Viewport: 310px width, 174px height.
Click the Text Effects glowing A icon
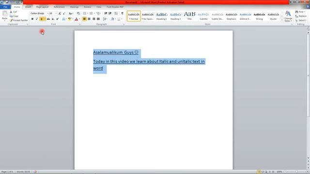(x=63, y=19)
